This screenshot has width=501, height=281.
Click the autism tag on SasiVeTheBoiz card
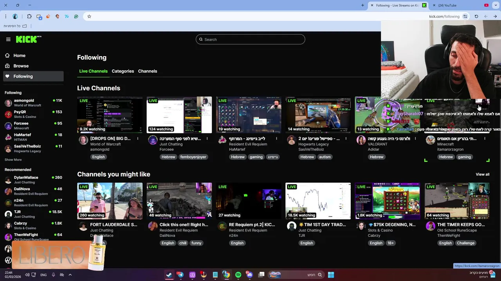pyautogui.click(x=325, y=157)
